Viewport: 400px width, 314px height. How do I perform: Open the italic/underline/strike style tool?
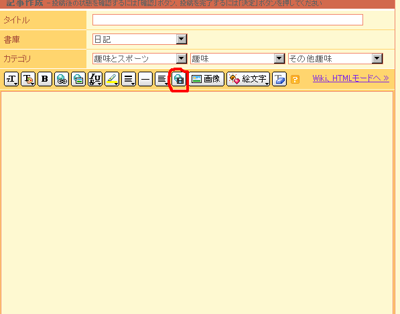click(x=95, y=79)
